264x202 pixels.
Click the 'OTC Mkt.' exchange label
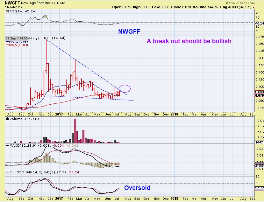coord(59,3)
